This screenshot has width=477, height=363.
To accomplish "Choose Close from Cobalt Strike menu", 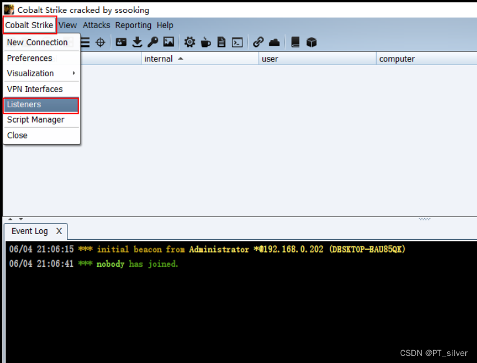I will coord(42,135).
